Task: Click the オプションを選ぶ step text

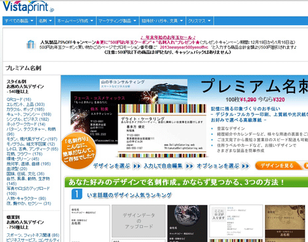Action: tap(218, 166)
